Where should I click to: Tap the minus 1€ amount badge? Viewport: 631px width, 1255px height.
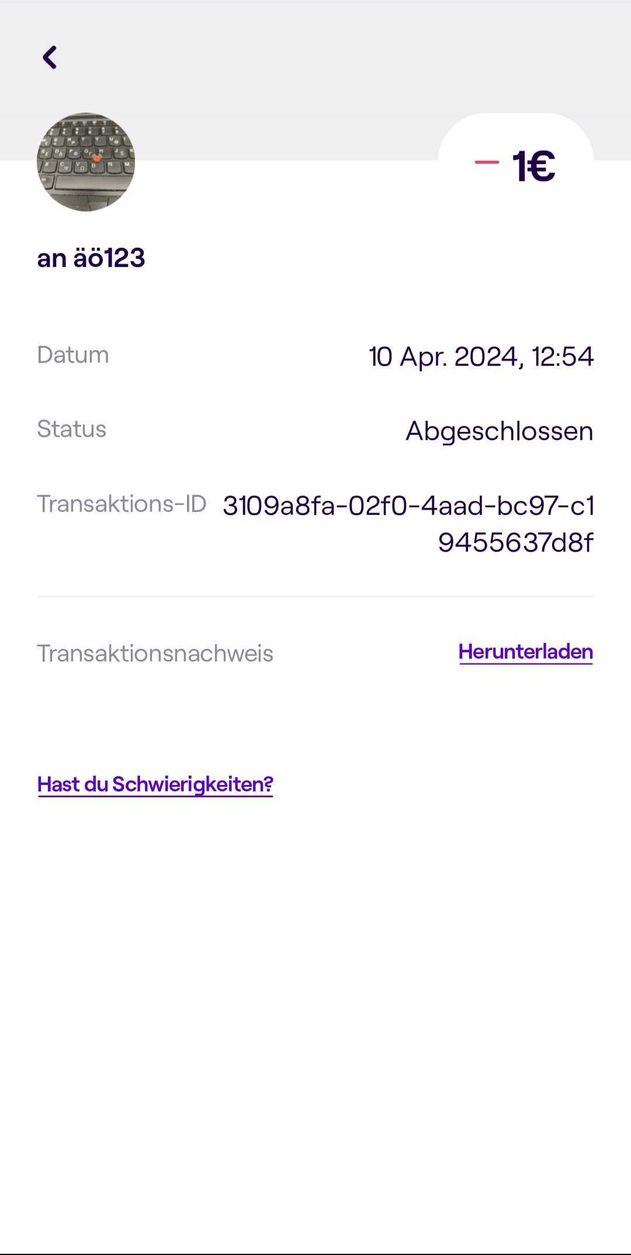pos(515,165)
